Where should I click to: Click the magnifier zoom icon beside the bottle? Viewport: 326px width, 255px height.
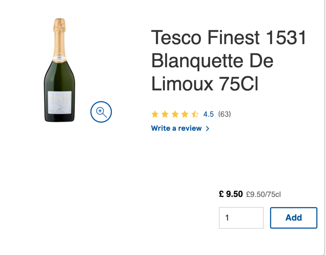(101, 112)
